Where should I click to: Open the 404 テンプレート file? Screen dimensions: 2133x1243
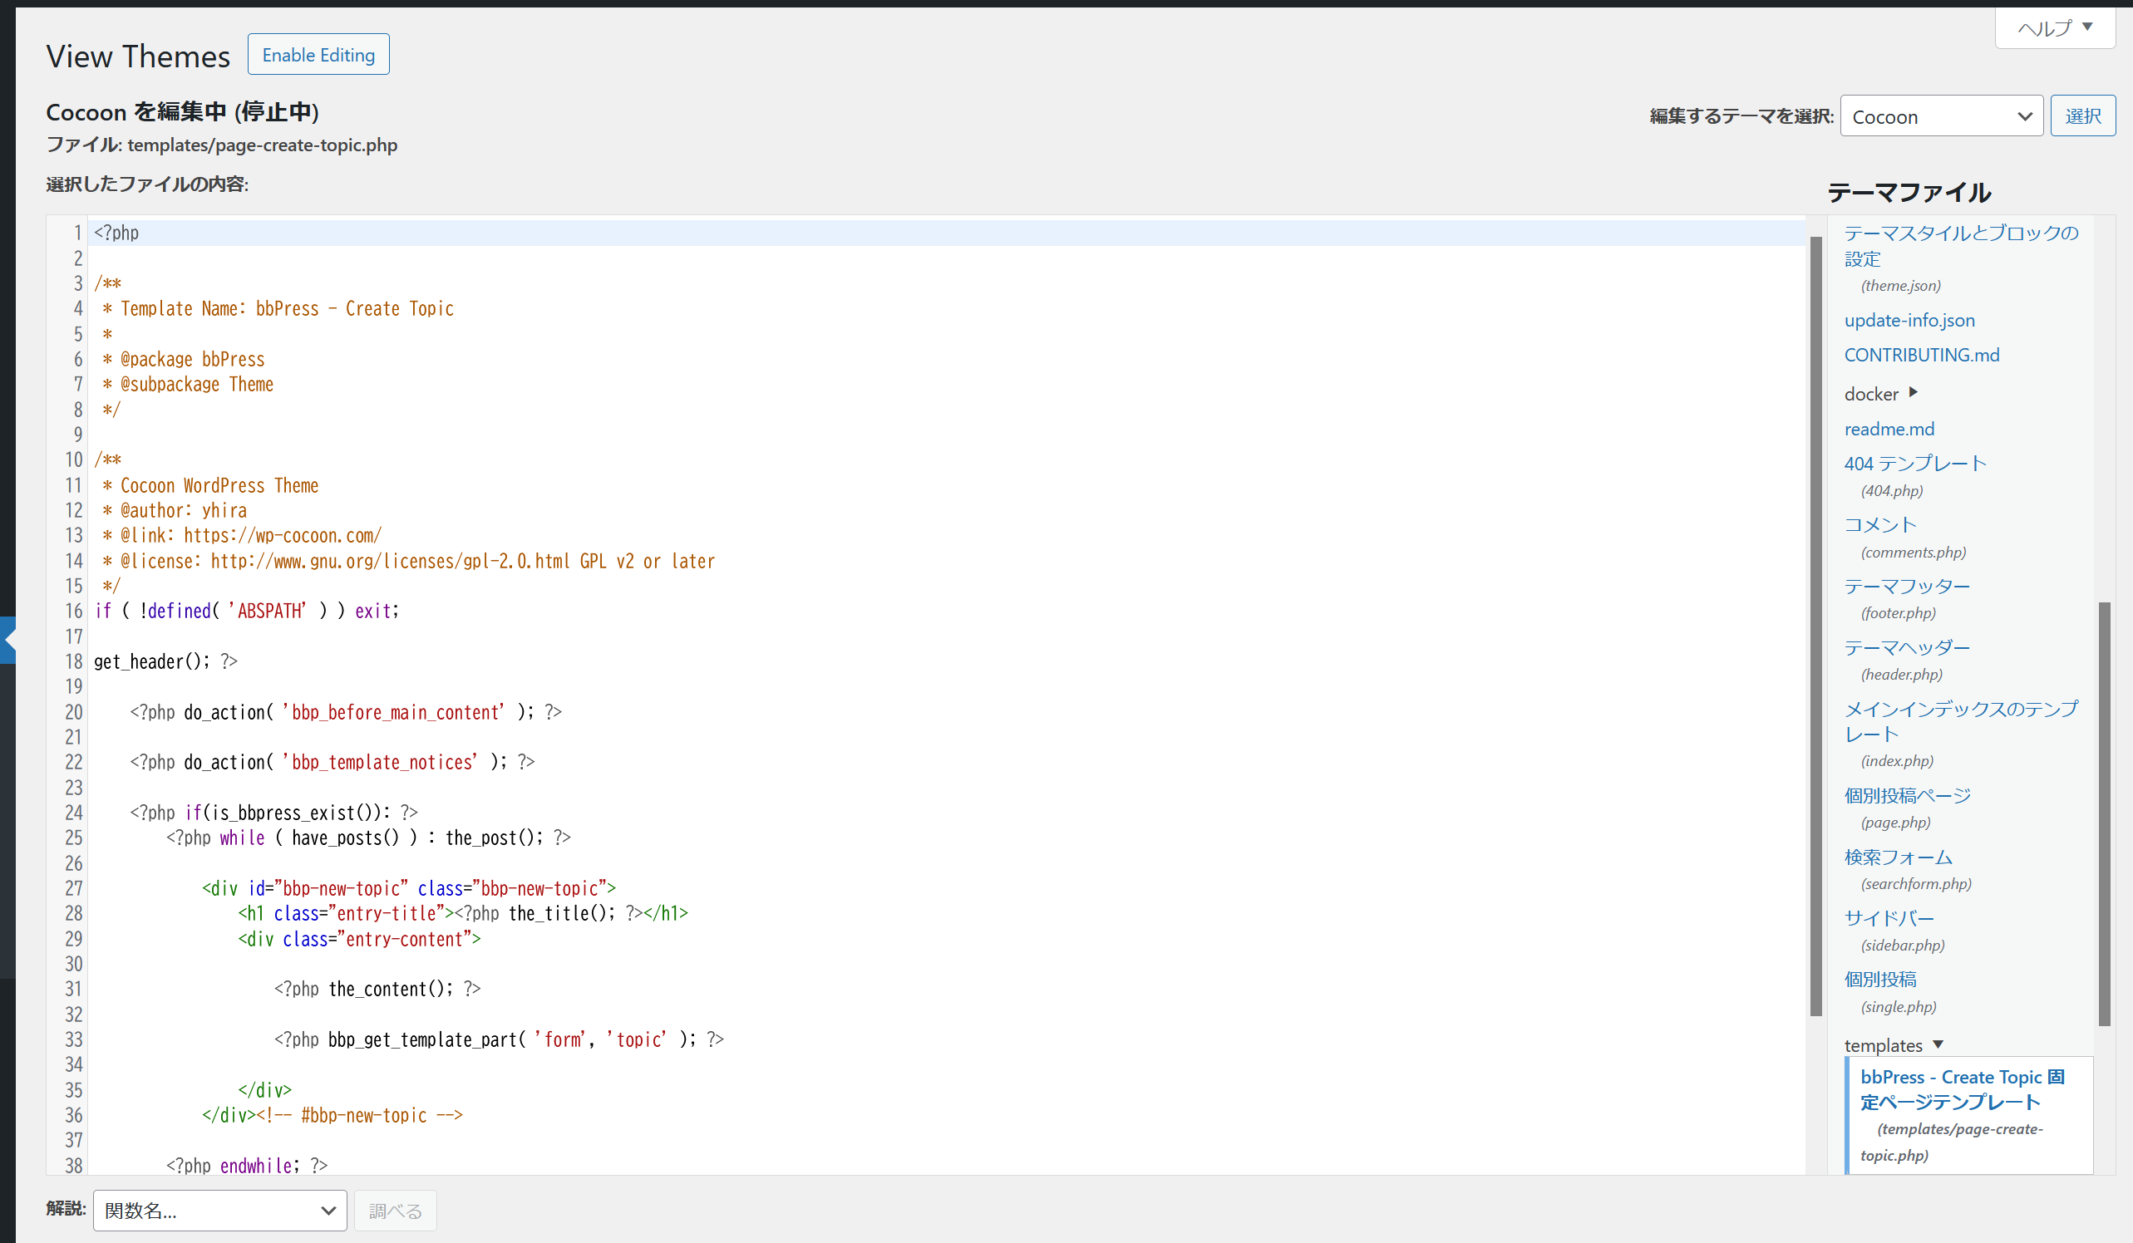(x=1914, y=464)
